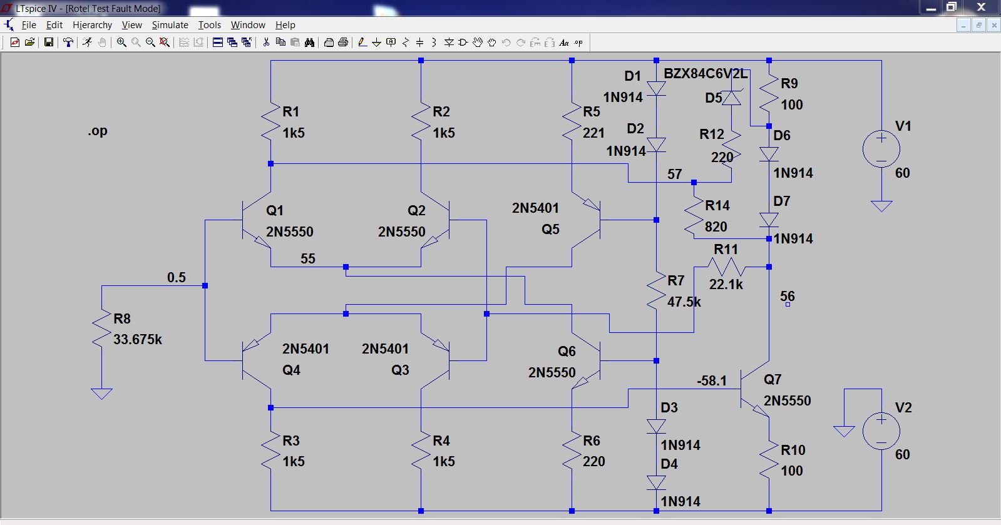The image size is (1001, 525).
Task: Select the Drag tool closed hand icon
Action: 492,43
